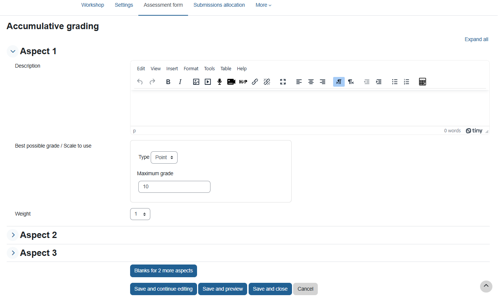Insert a link in the editor

(x=255, y=82)
